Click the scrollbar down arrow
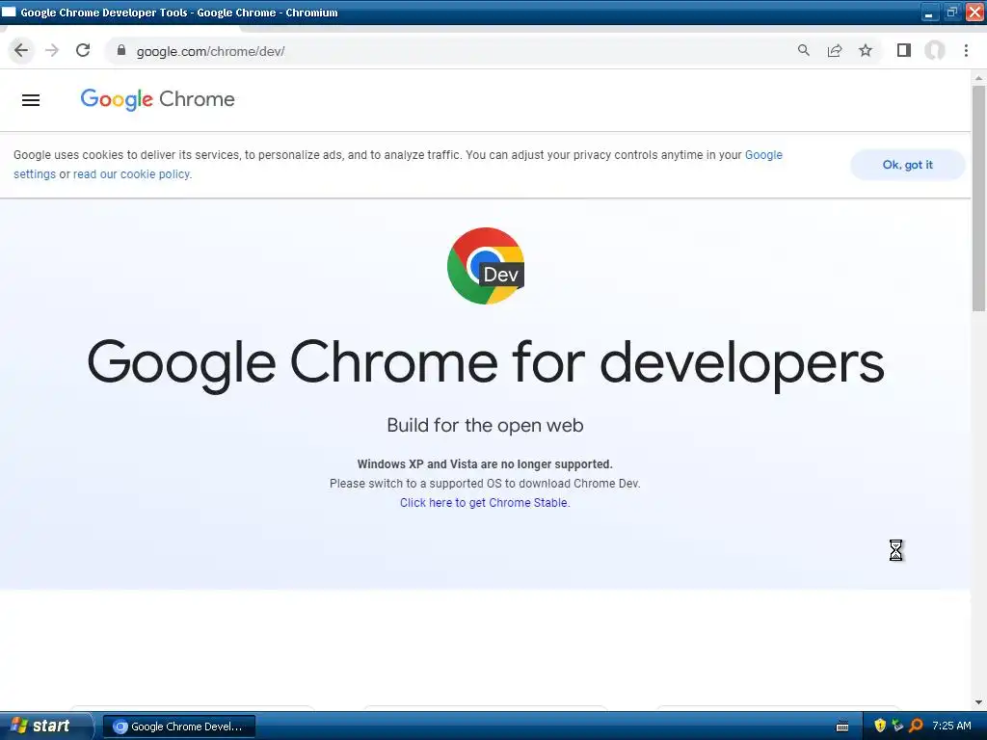This screenshot has width=987, height=740. click(978, 702)
